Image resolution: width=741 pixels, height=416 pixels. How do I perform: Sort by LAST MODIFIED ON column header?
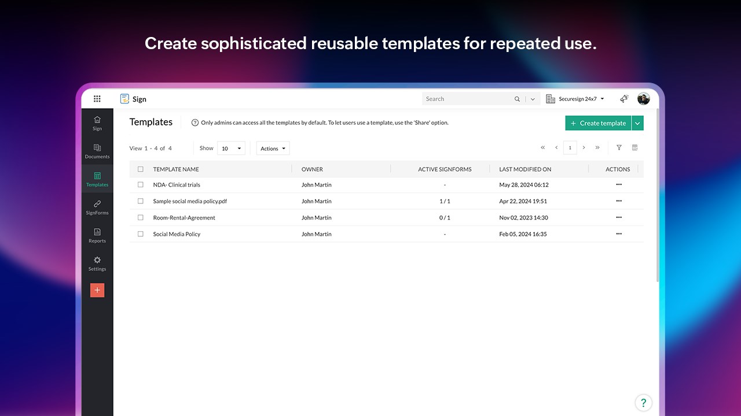tap(525, 169)
